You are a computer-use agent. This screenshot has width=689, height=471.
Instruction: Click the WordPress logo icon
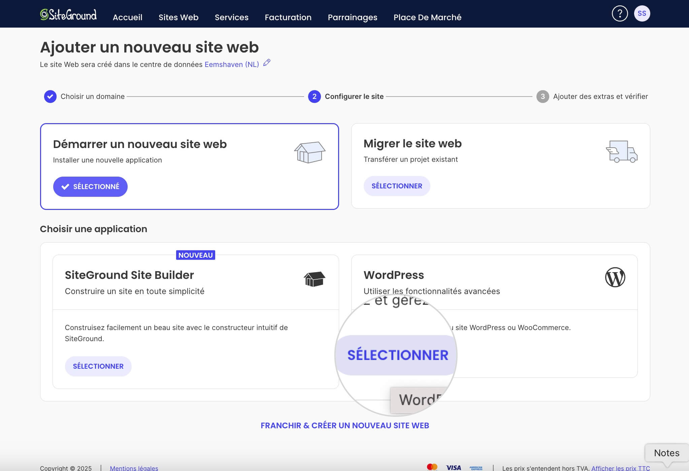615,277
